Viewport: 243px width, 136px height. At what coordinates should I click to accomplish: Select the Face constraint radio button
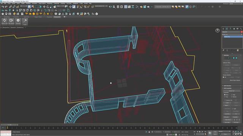(x=225, y=97)
